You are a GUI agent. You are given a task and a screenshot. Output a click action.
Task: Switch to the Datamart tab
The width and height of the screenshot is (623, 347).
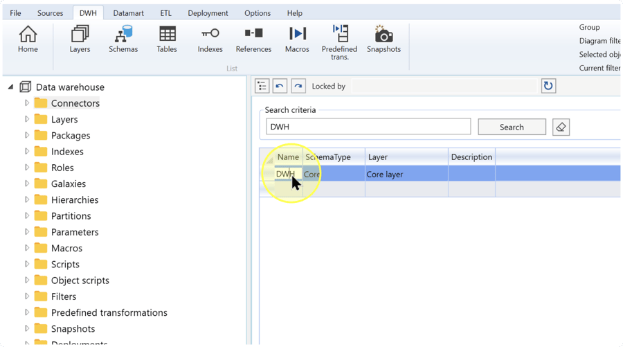point(128,13)
